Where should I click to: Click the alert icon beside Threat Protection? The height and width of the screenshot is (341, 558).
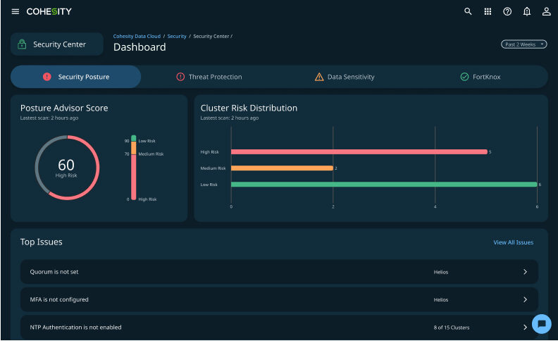(x=180, y=77)
